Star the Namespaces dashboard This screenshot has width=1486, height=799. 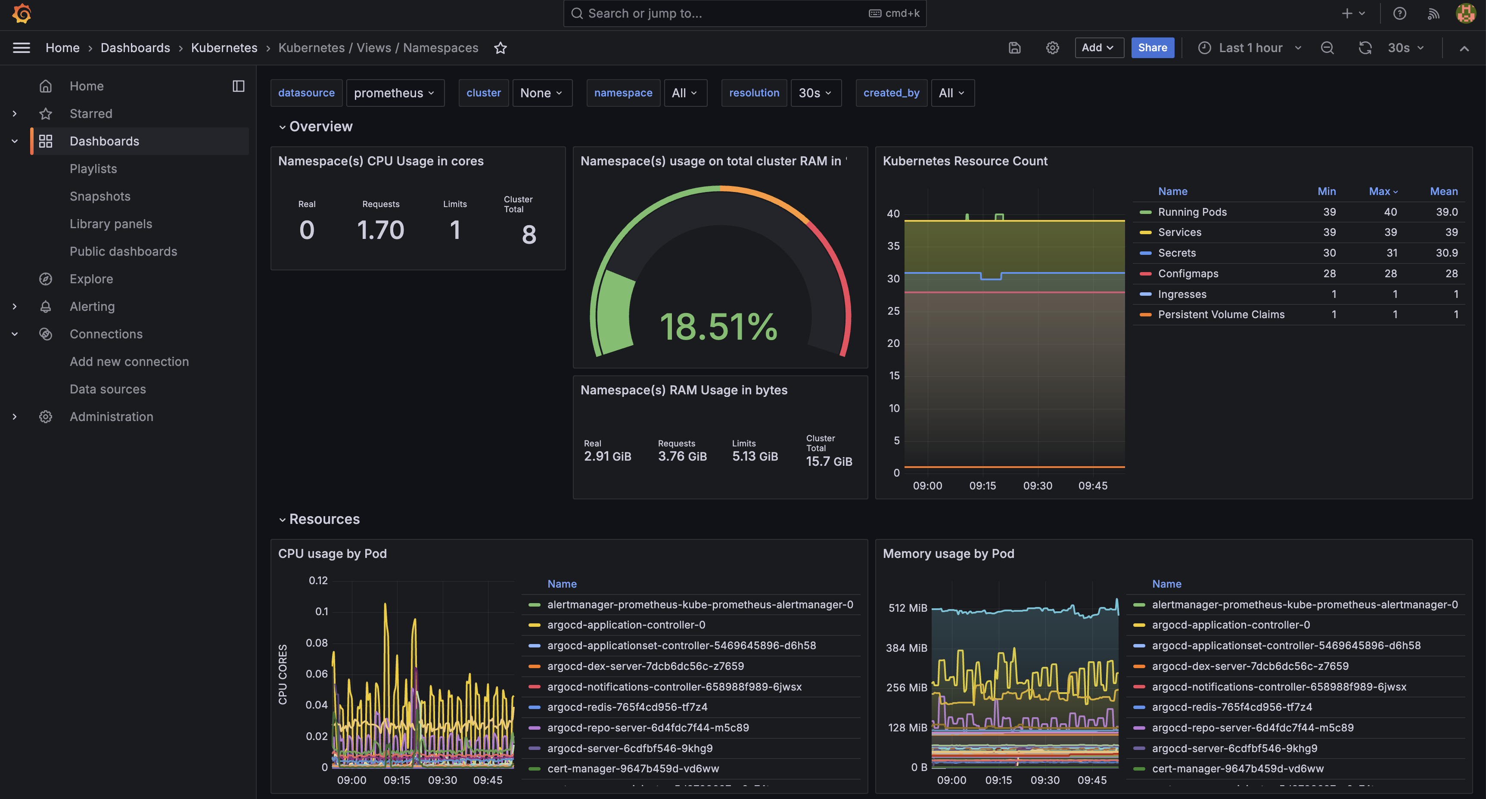click(x=500, y=48)
